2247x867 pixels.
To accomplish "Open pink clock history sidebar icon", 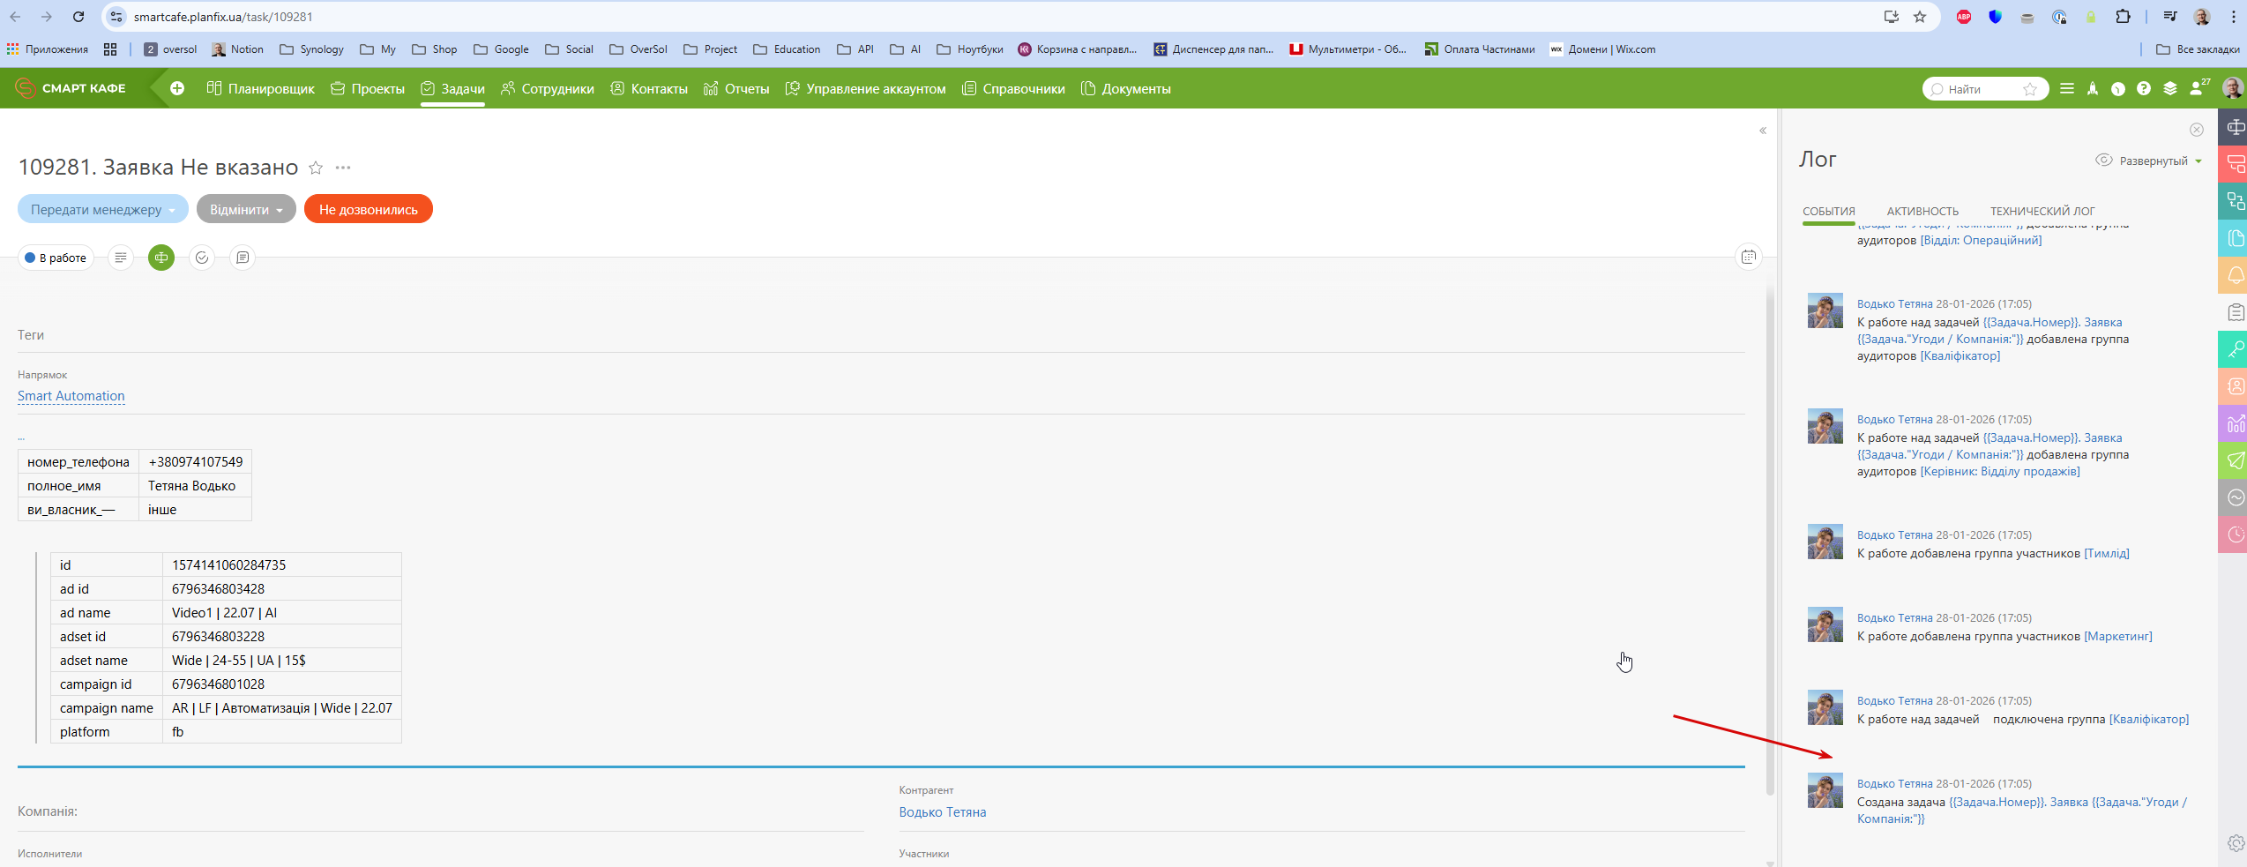I will click(x=2233, y=535).
